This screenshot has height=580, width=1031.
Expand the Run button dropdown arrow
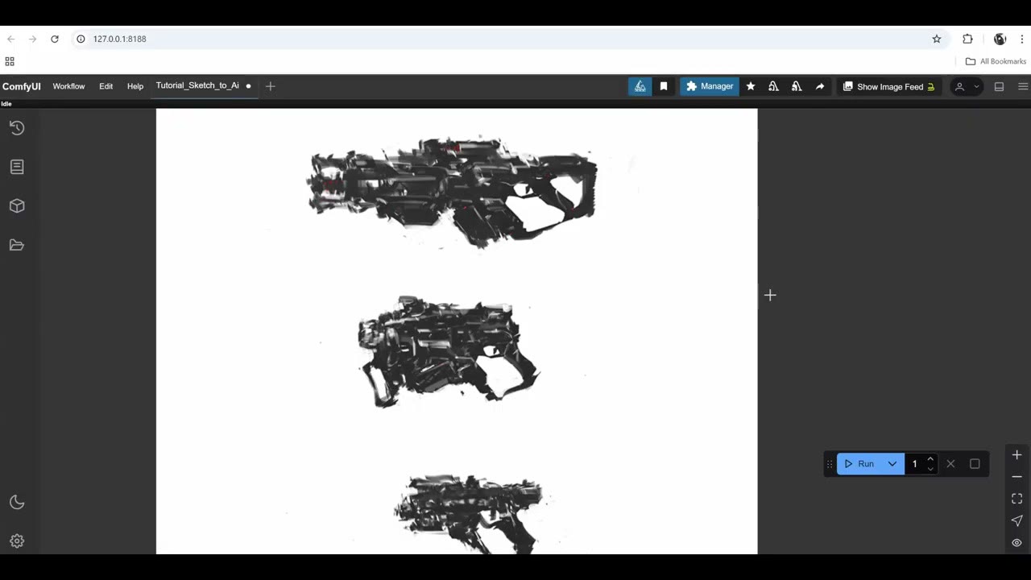tap(892, 464)
